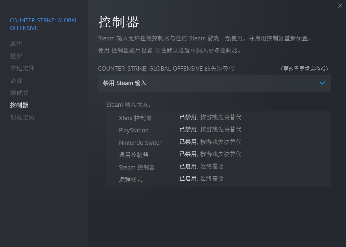
Task: Go to the 测试版 (Betas) tab
Action: point(19,93)
